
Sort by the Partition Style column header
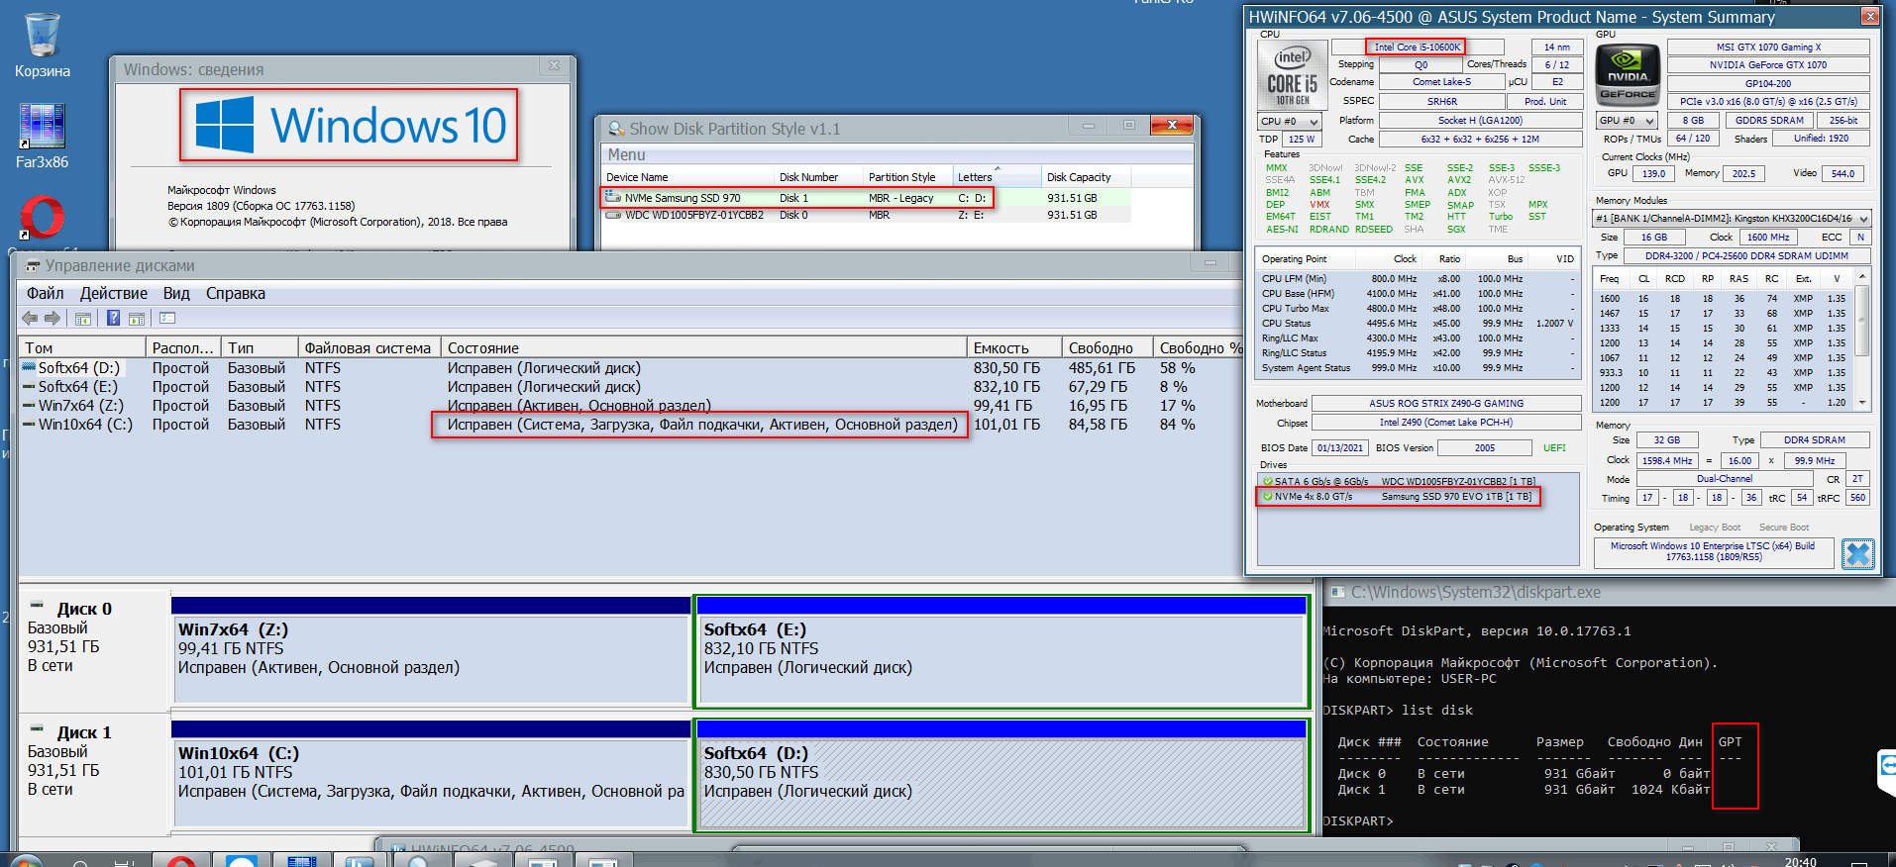(x=906, y=177)
